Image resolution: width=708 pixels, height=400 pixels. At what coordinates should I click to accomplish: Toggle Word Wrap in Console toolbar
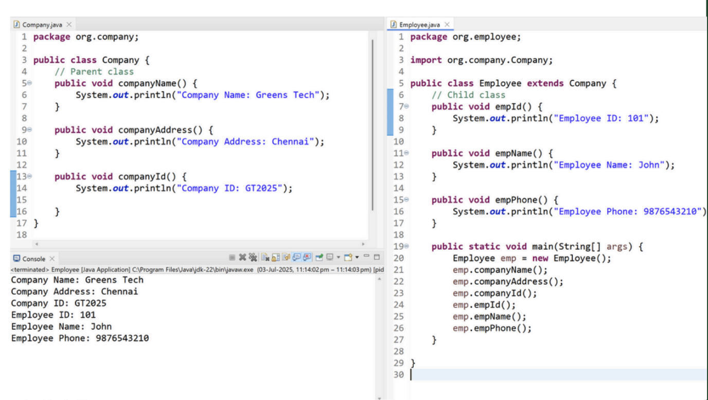(286, 257)
